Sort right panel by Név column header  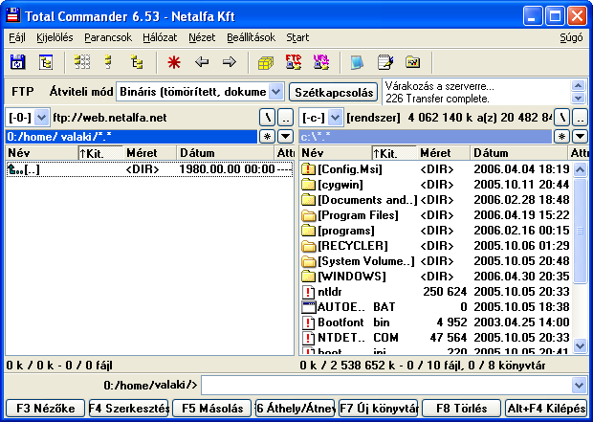pos(336,153)
